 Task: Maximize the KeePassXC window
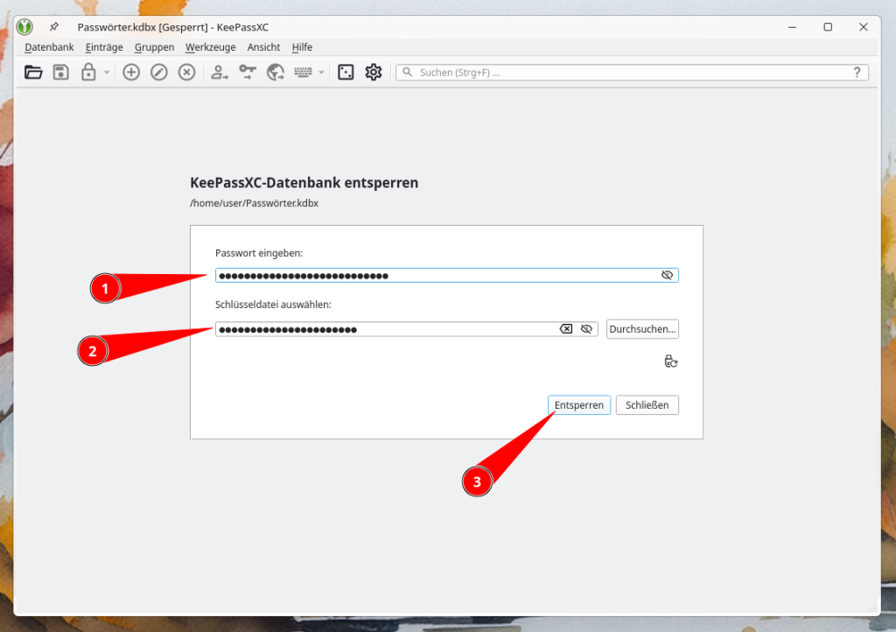point(828,27)
